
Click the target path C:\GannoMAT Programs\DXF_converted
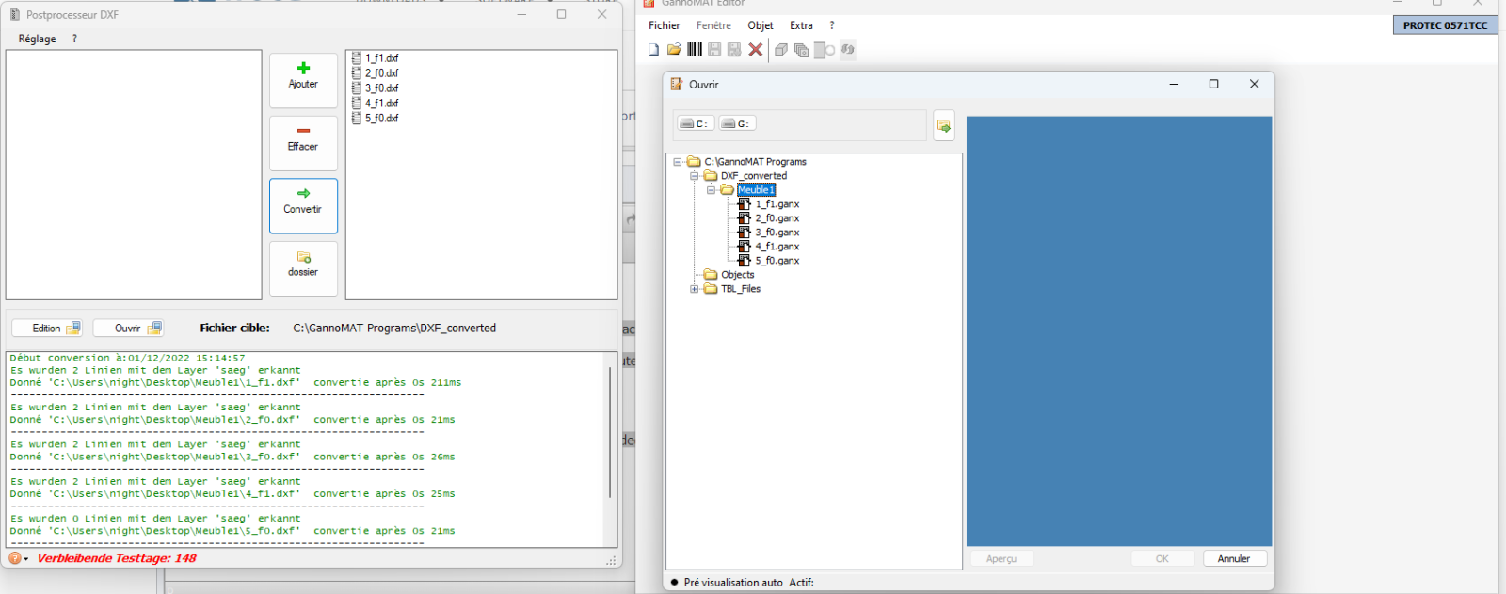click(x=394, y=329)
